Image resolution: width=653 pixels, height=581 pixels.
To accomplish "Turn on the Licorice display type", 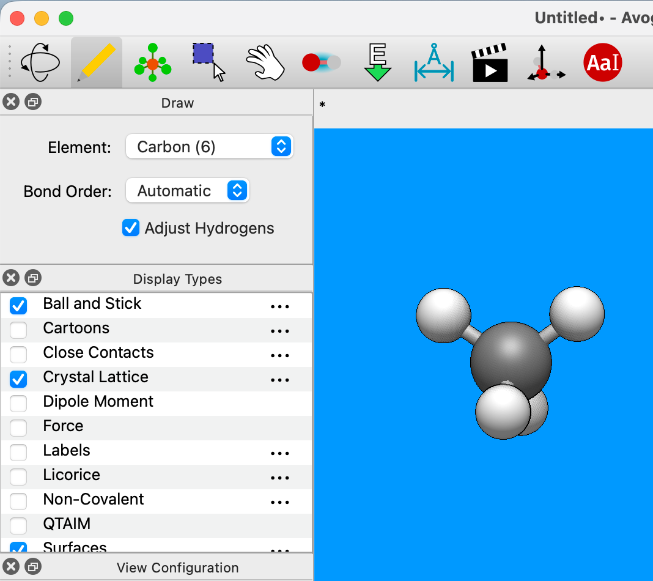I will click(18, 477).
